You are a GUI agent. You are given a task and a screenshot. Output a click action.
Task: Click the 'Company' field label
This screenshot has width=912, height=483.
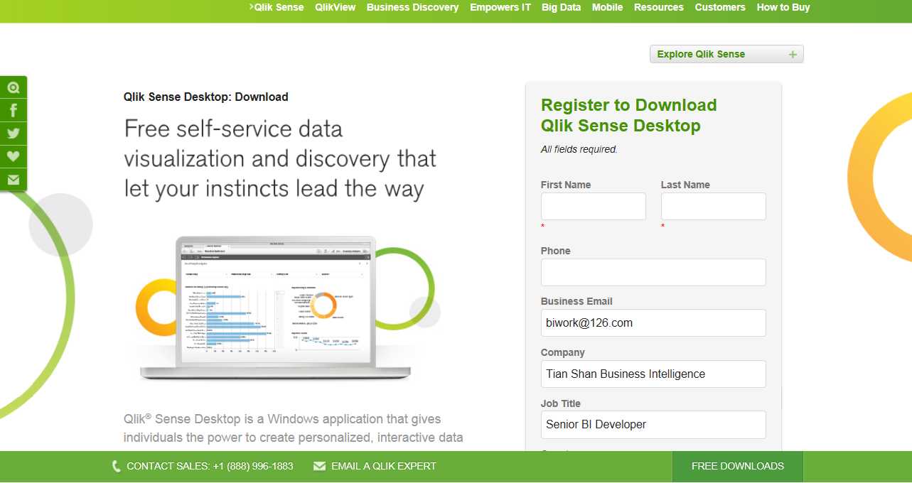click(x=563, y=352)
